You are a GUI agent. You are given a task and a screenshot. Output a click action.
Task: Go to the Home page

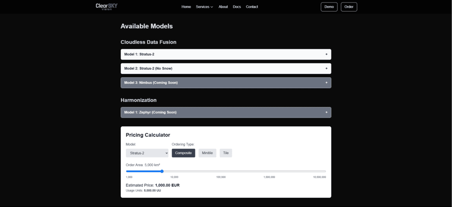(x=186, y=7)
